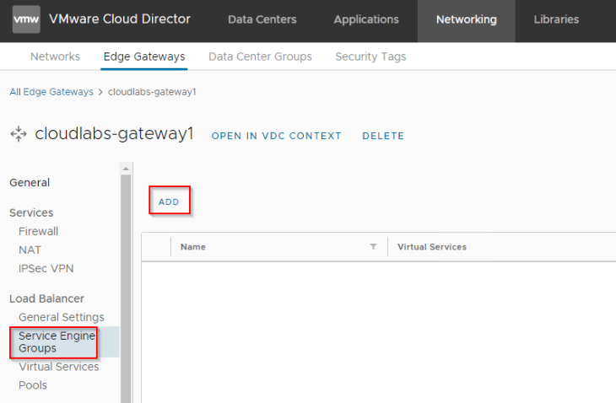Click the ADD button

tap(169, 201)
